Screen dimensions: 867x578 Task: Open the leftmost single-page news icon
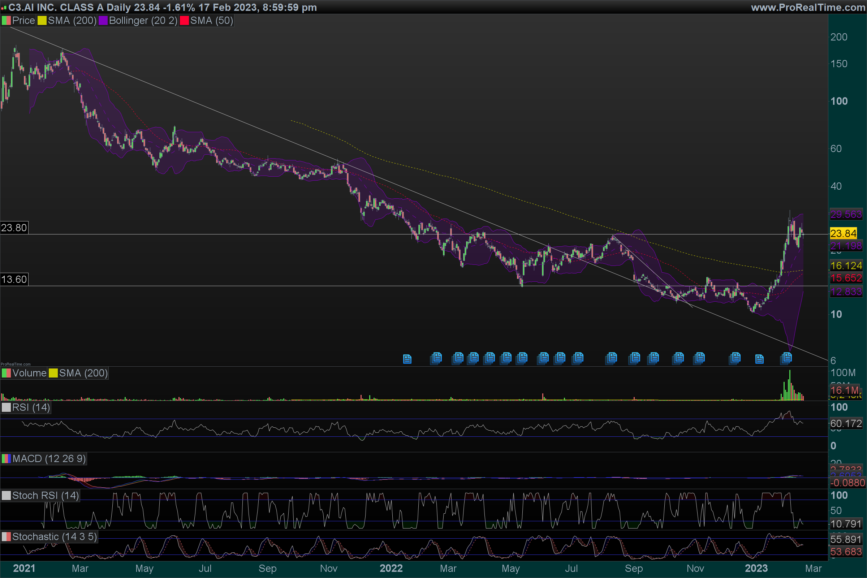(407, 359)
